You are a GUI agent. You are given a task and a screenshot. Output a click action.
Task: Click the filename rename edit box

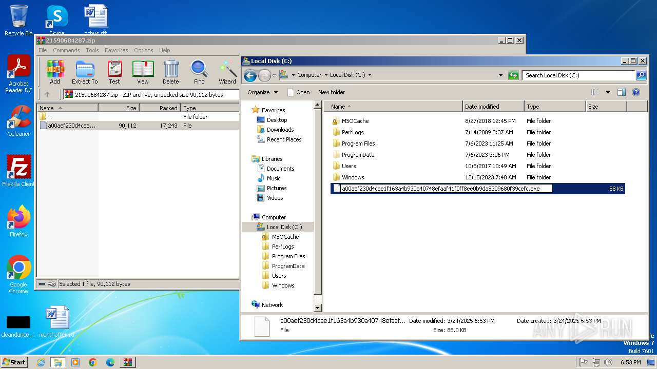coord(447,189)
